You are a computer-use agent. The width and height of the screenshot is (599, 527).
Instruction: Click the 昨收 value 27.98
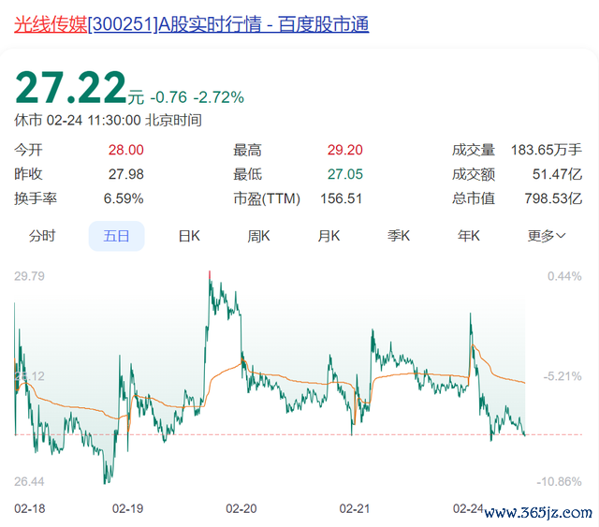click(x=126, y=174)
